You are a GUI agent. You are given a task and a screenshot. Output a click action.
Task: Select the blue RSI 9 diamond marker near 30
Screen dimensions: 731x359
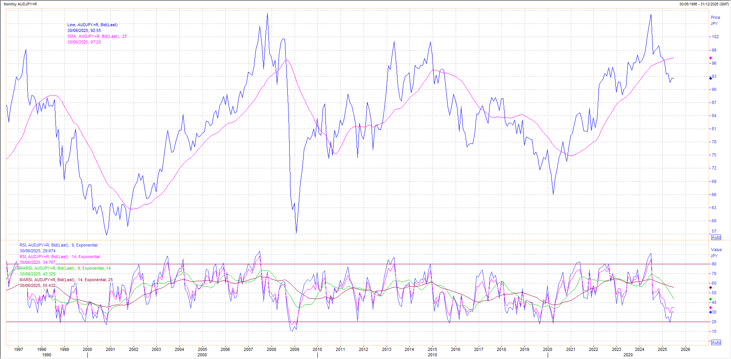[x=711, y=312]
